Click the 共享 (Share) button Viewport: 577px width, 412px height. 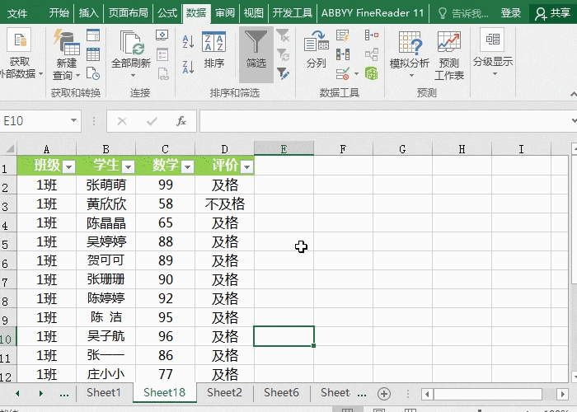click(553, 13)
